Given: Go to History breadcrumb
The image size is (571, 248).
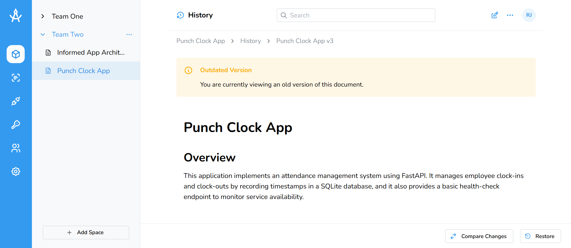Looking at the screenshot, I should tap(250, 41).
